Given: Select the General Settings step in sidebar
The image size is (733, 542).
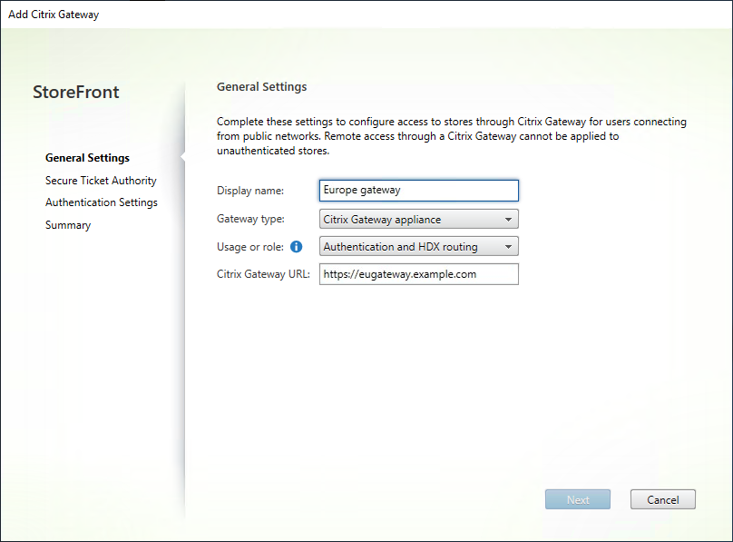Looking at the screenshot, I should [x=87, y=158].
